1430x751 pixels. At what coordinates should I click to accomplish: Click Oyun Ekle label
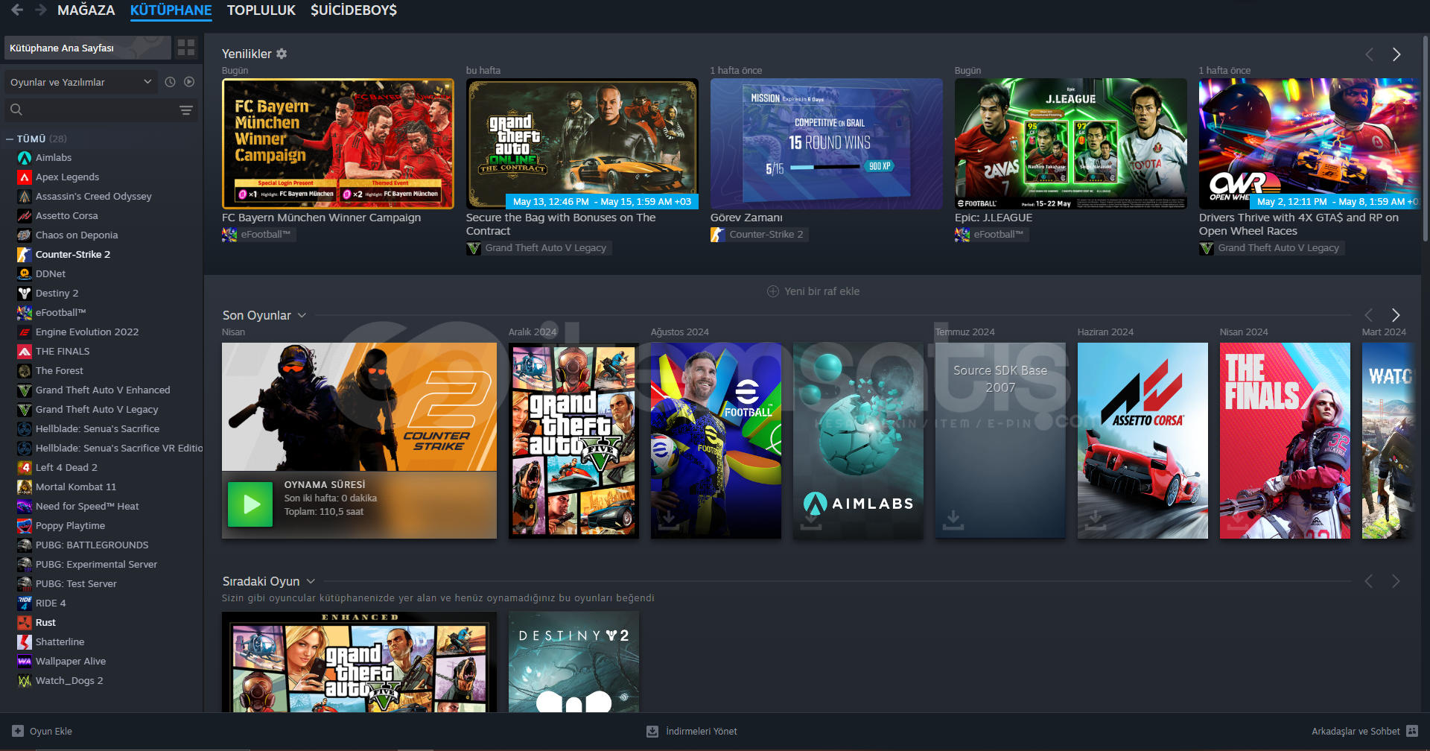[x=51, y=732]
